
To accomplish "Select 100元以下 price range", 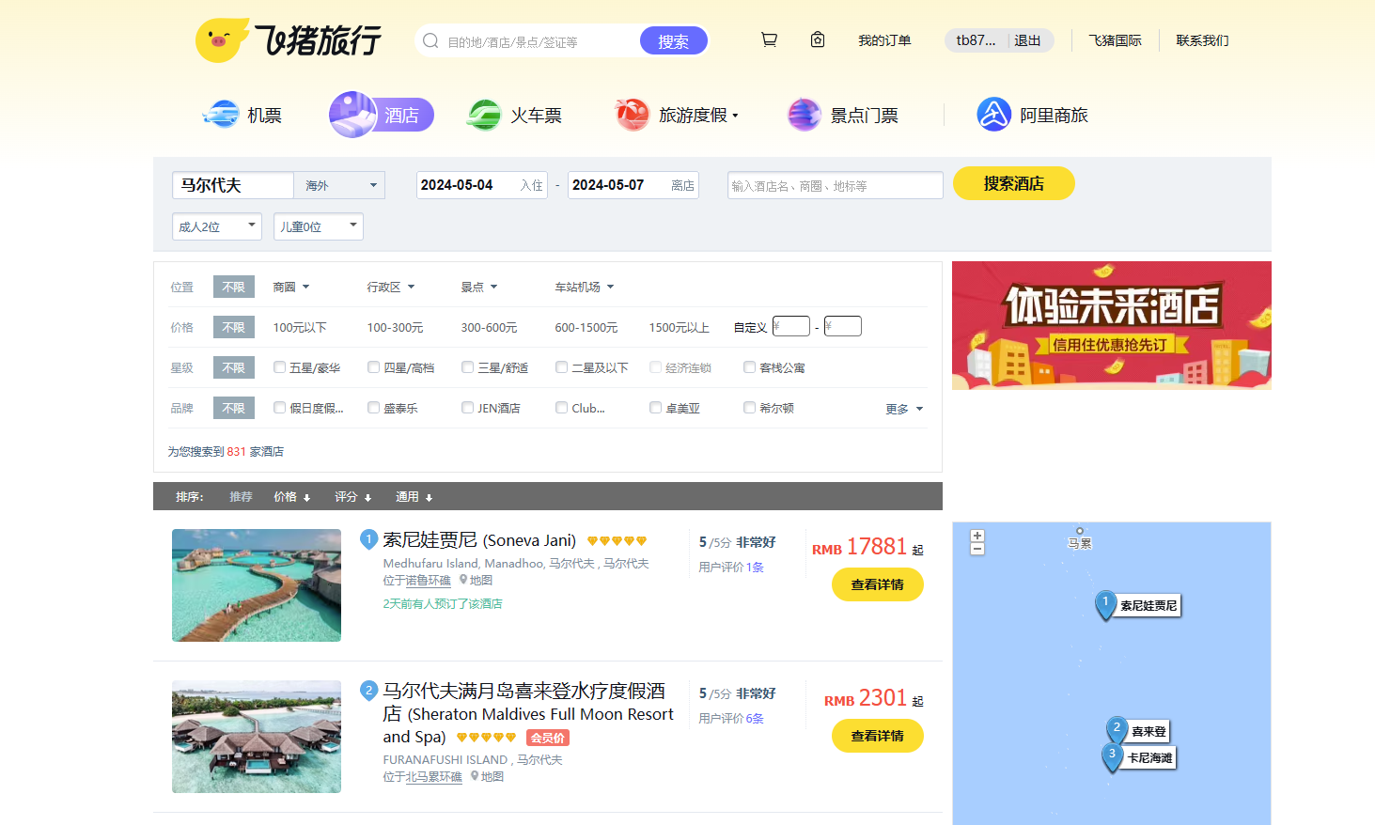I will [x=300, y=328].
